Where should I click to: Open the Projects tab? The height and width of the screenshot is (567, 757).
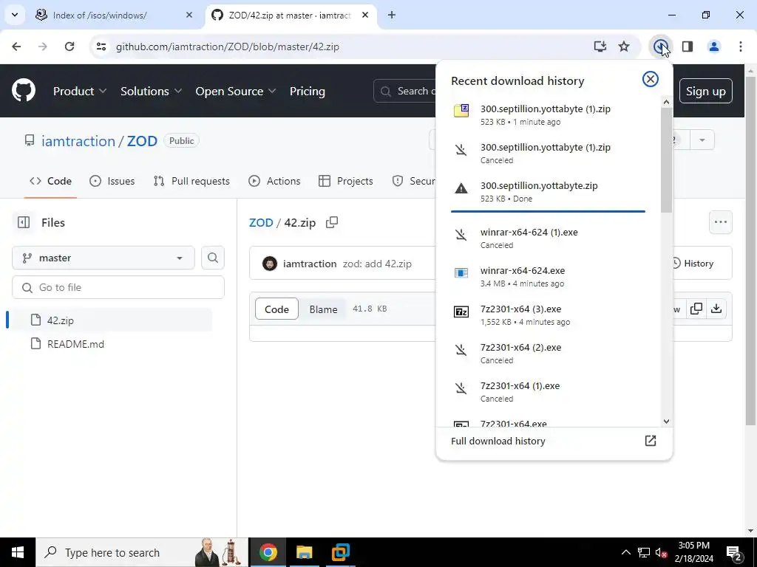point(346,181)
